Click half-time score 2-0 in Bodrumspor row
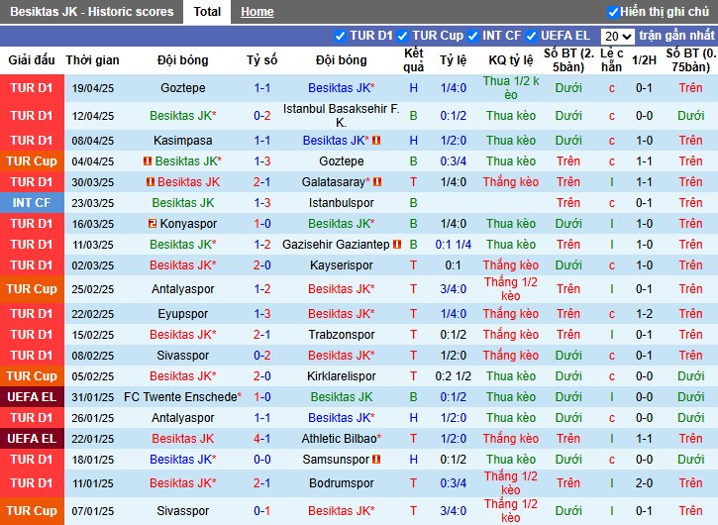Image resolution: width=718 pixels, height=525 pixels. 644,482
